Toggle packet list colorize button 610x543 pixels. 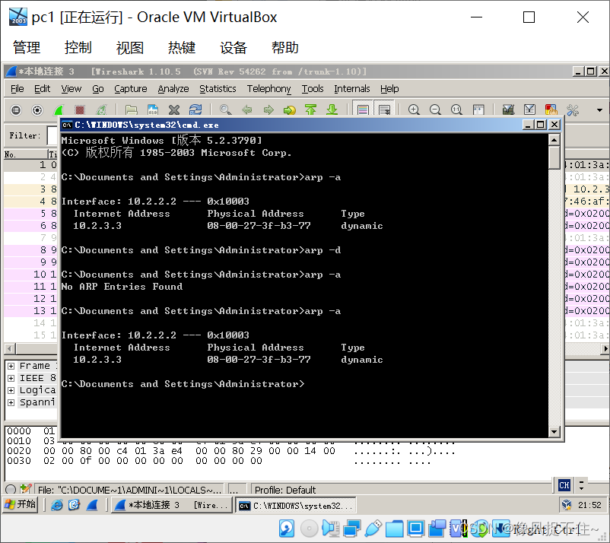click(363, 110)
